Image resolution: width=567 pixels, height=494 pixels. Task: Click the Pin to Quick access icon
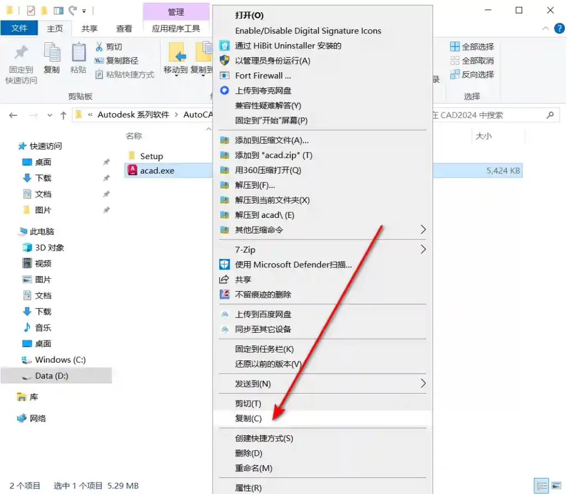point(21,53)
